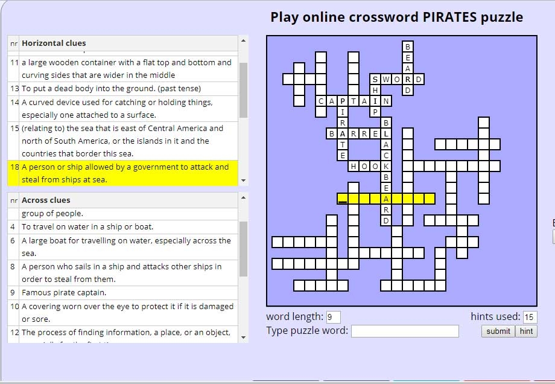Select clue 4 about travelling on water
This screenshot has height=384, width=555.
(x=88, y=227)
